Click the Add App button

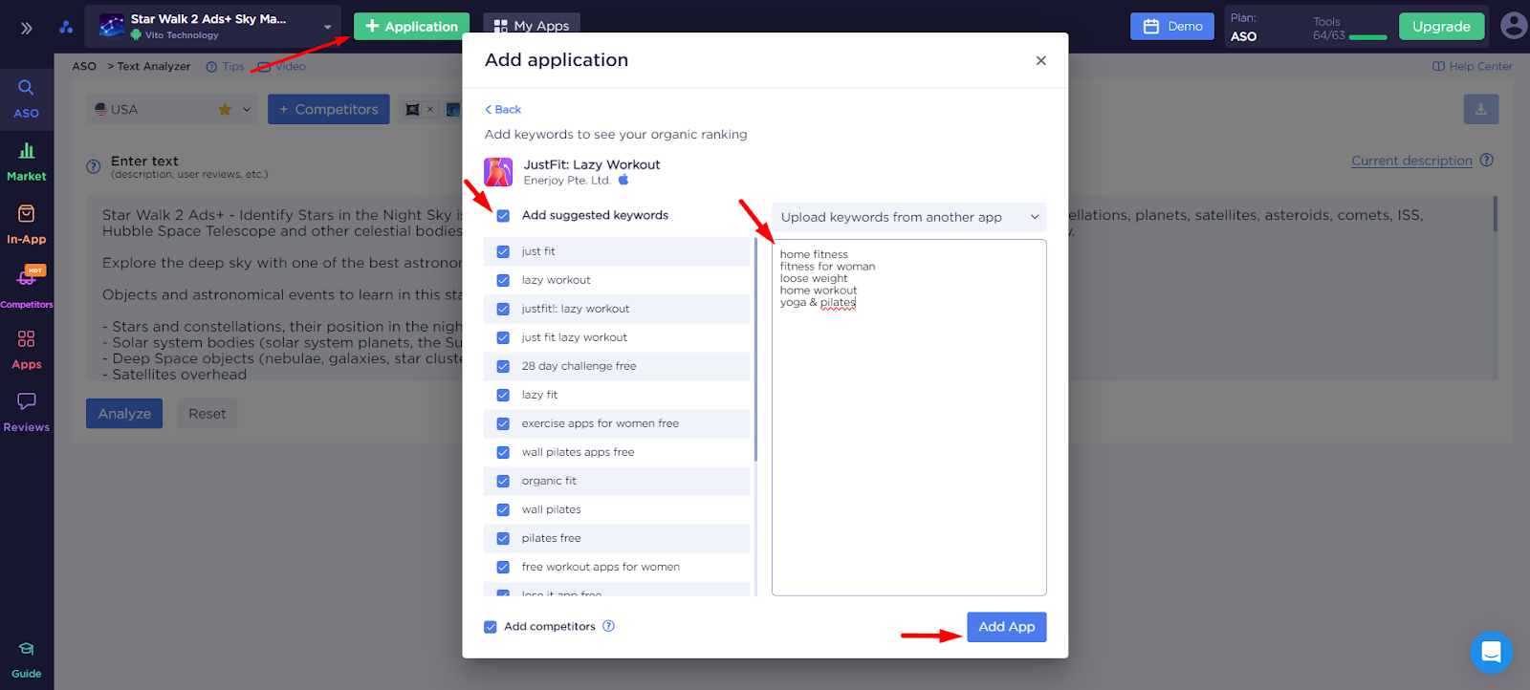point(1006,627)
